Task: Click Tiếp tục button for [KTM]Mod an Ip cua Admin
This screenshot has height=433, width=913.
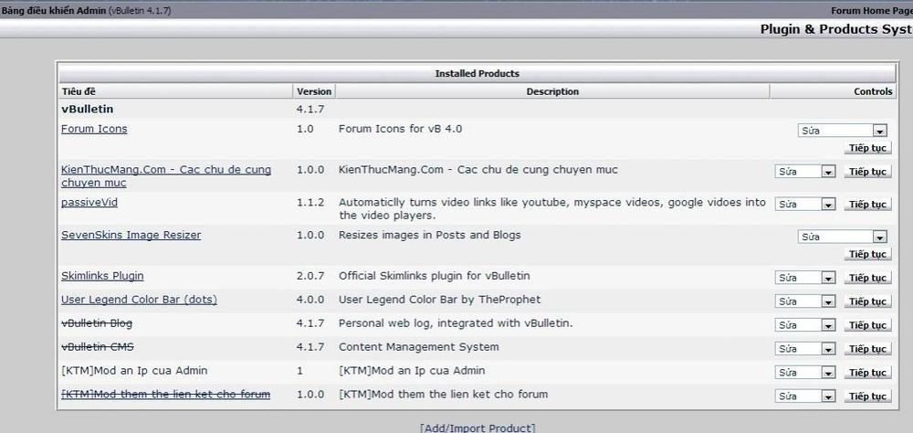Action: [x=867, y=373]
